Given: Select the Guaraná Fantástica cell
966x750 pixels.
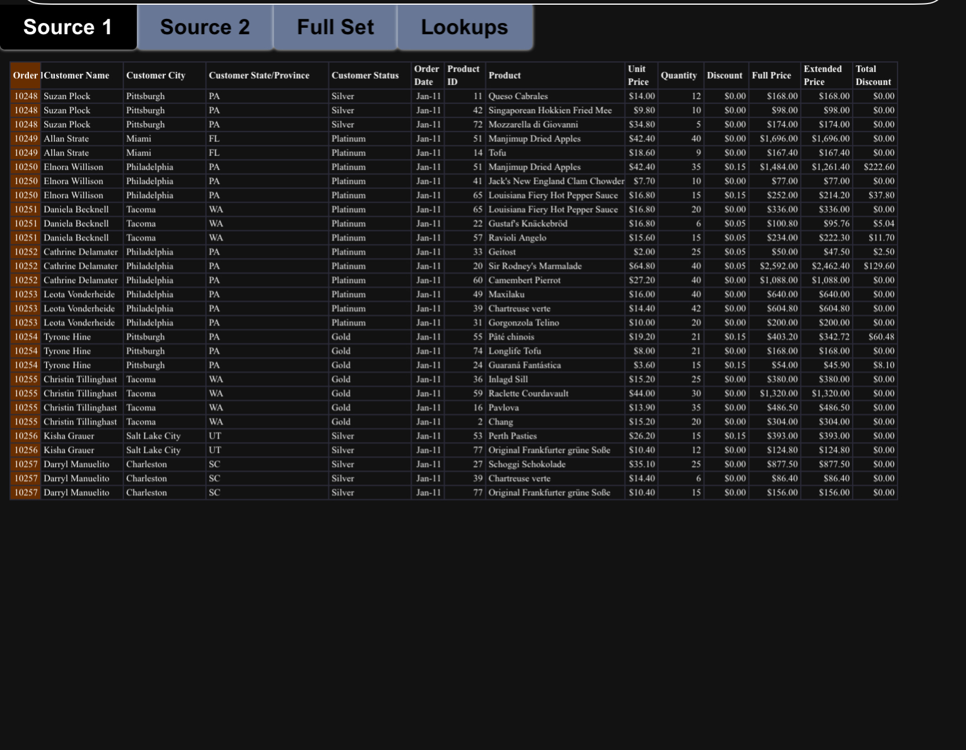Looking at the screenshot, I should click(555, 365).
